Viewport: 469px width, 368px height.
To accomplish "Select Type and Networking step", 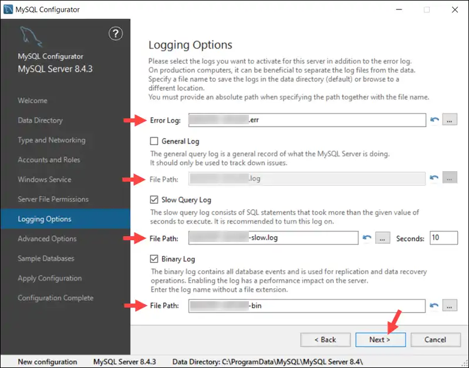I will click(x=52, y=140).
